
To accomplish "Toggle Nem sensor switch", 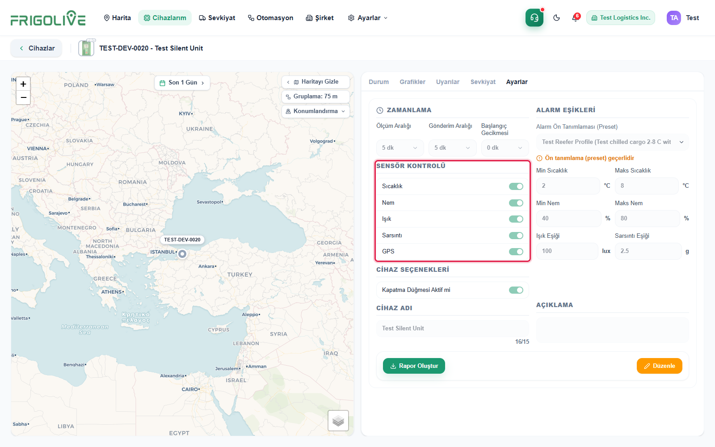I will click(x=516, y=203).
